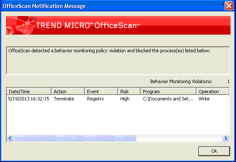The height and width of the screenshot is (162, 236).
Task: Click the Ok button
Action: 214,151
